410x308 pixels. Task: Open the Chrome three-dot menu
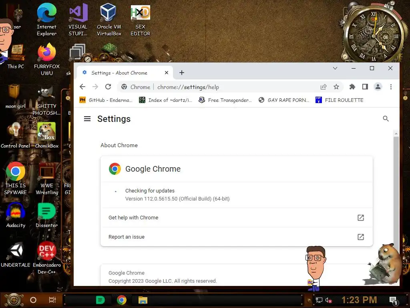click(391, 87)
